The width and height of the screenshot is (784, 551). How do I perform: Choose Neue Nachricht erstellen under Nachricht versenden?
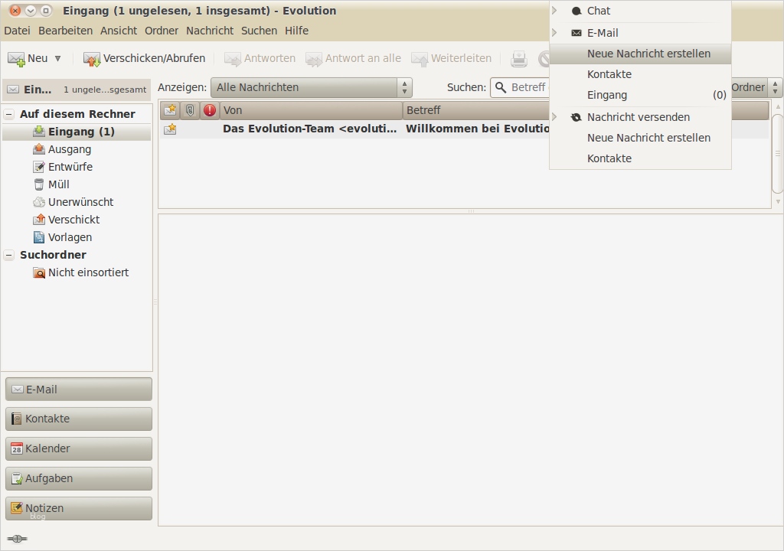[x=641, y=138]
